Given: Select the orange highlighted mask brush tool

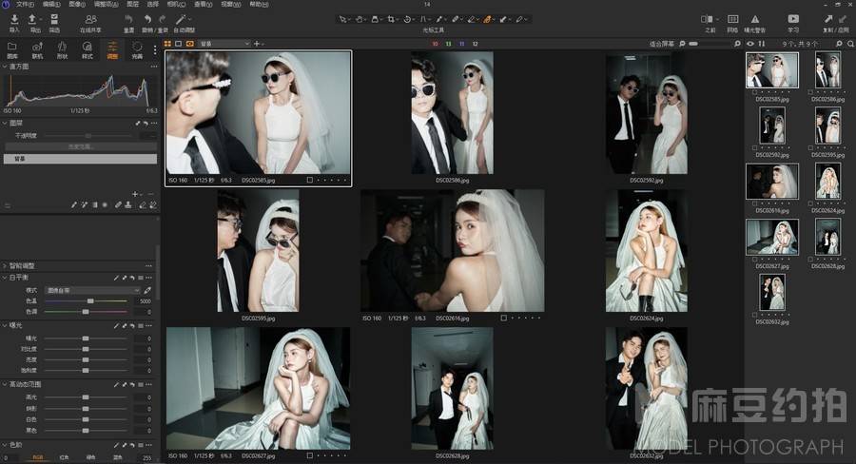Looking at the screenshot, I should (x=487, y=19).
